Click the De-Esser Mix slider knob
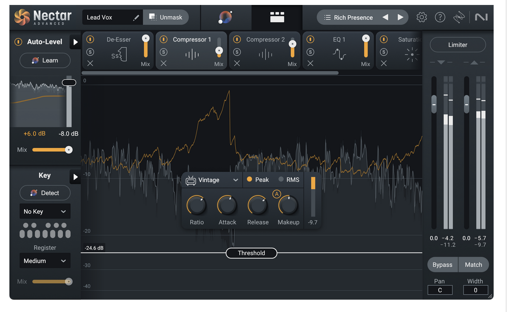Screen dimensions: 507x312 146,39
